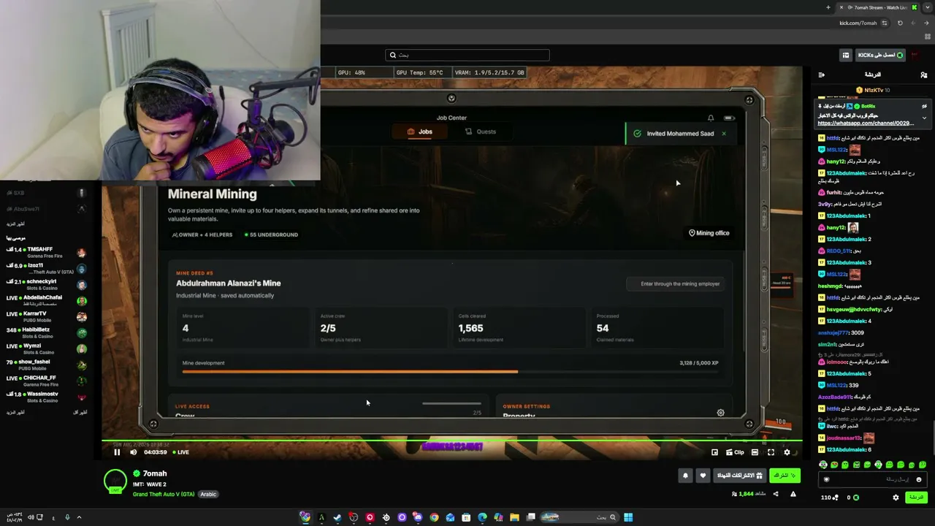935x526 pixels.
Task: Open the browser tab list dropdown
Action: coord(928,7)
